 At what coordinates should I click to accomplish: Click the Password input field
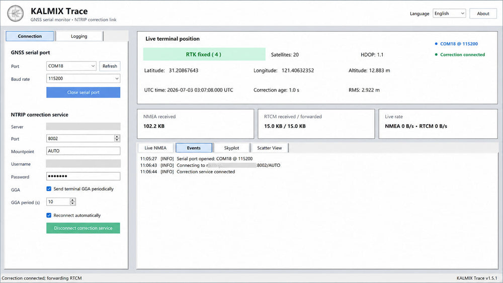click(83, 176)
